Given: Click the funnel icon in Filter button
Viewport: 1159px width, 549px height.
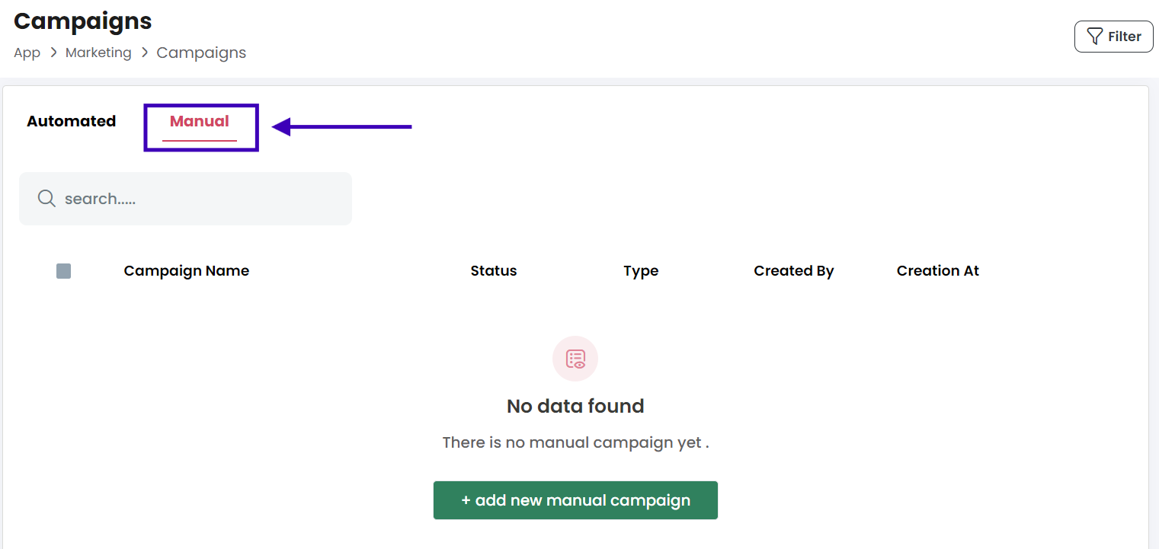Looking at the screenshot, I should click(1095, 37).
